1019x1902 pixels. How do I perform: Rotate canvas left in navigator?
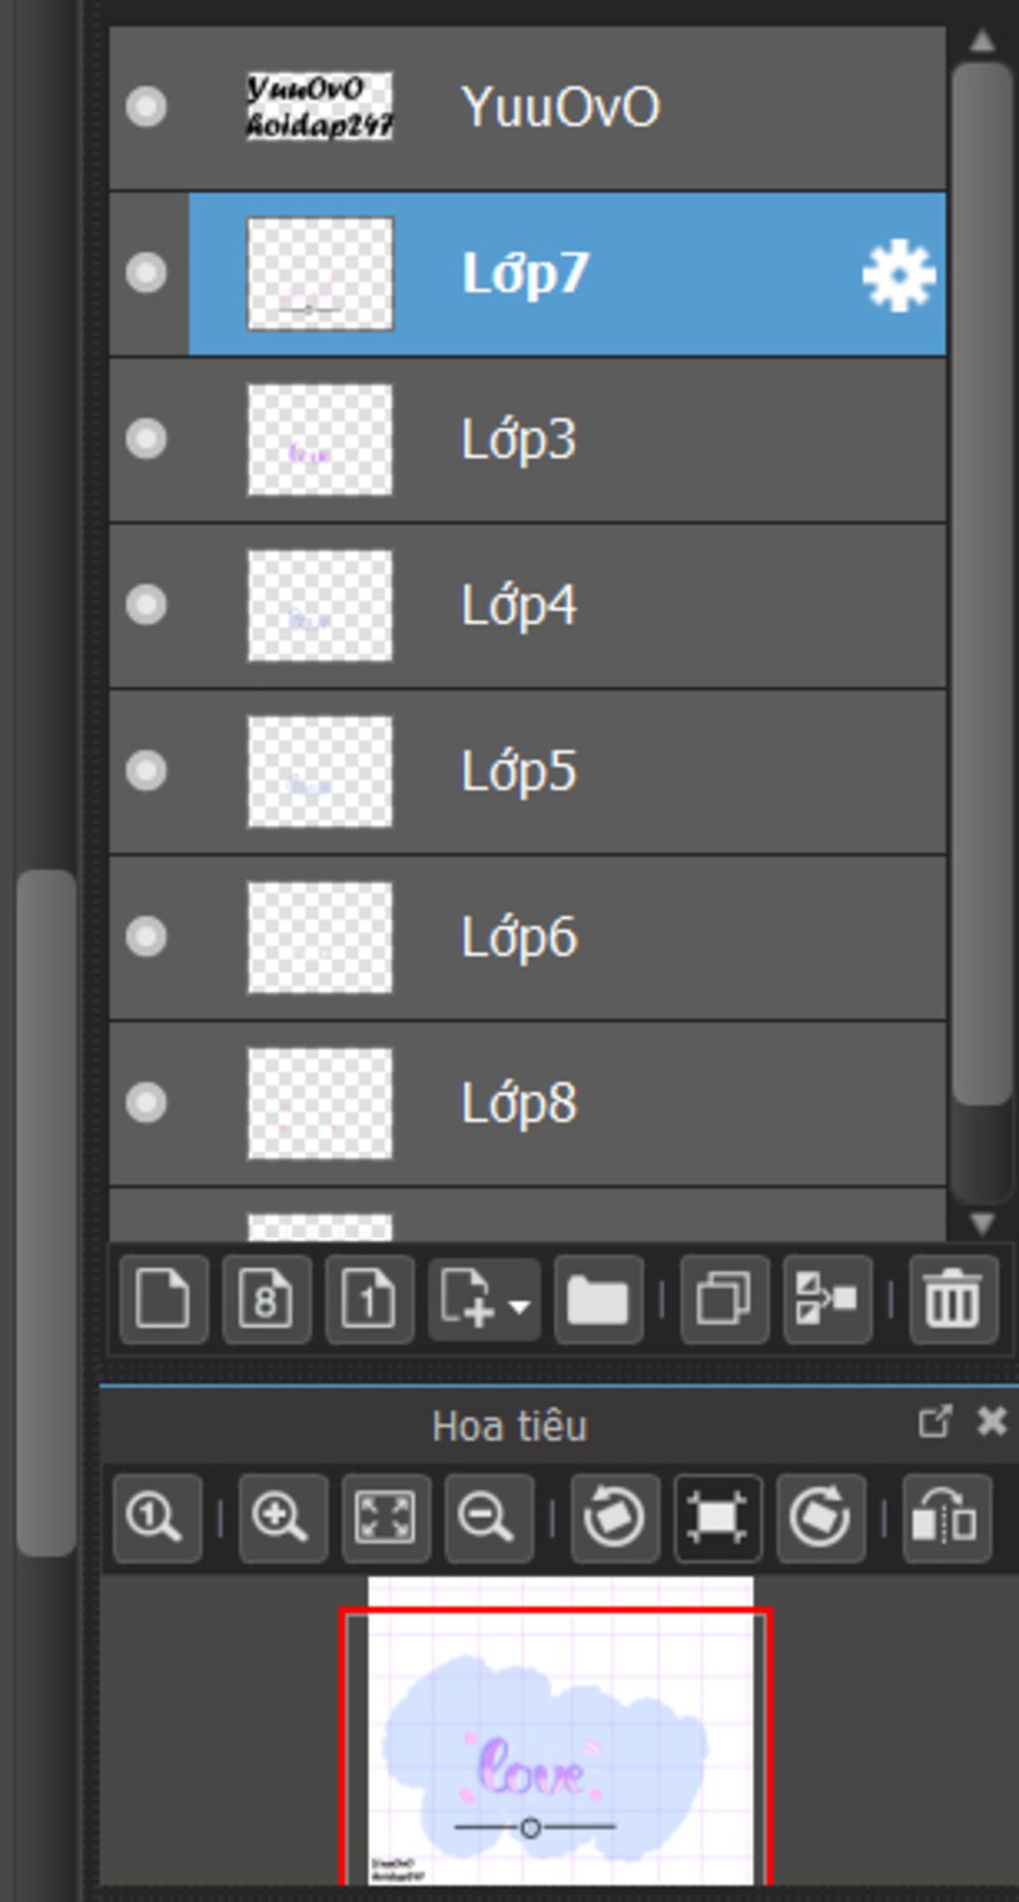click(x=614, y=1519)
